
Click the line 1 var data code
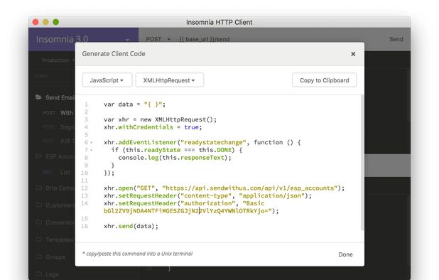[x=134, y=104]
